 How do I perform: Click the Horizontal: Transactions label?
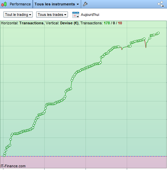[x=22, y=23]
